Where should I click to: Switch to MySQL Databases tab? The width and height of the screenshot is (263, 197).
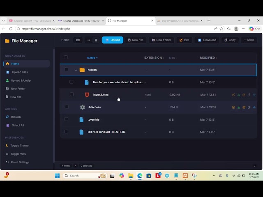tap(81, 21)
